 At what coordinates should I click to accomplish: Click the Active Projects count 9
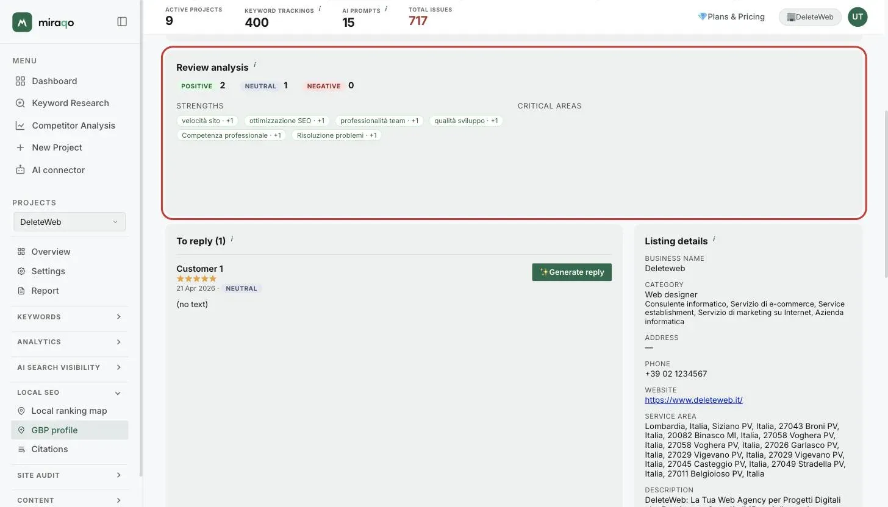[169, 21]
